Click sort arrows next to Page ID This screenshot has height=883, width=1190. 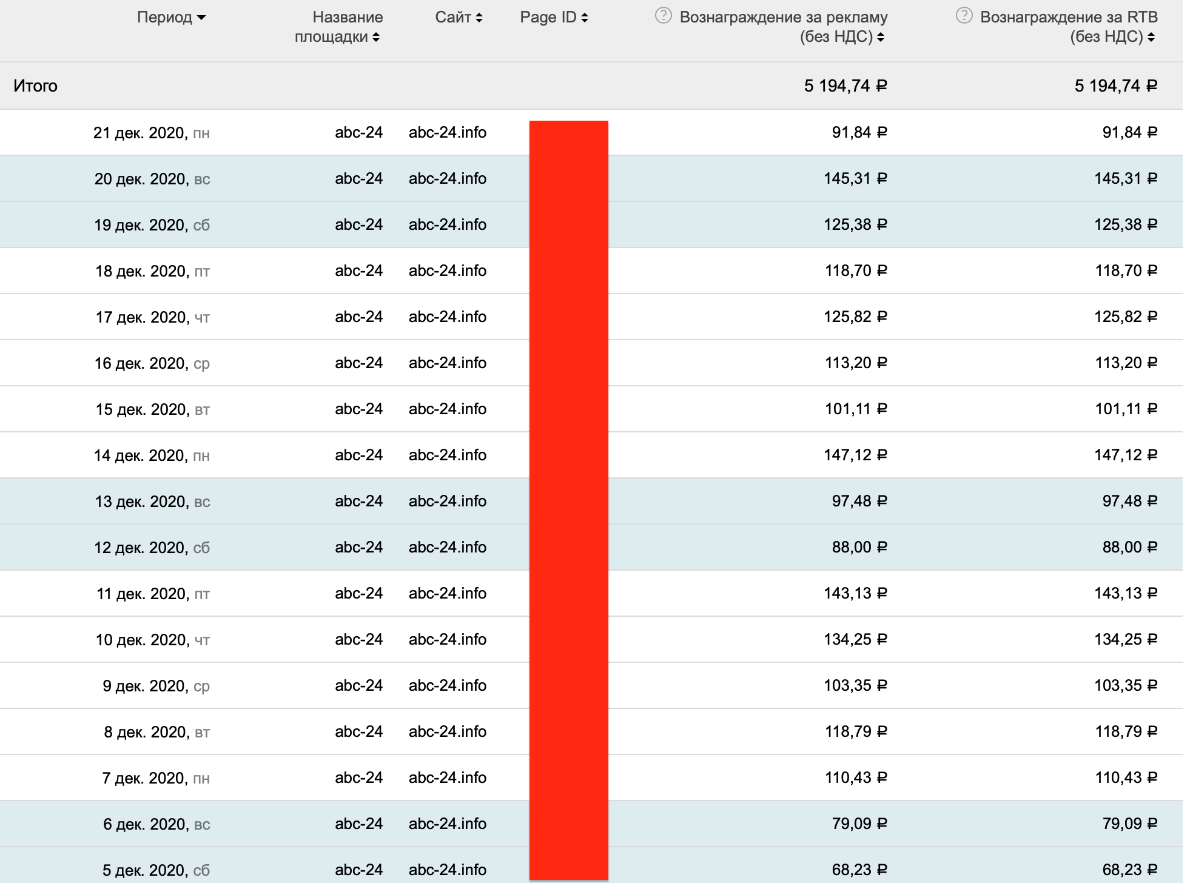coord(585,18)
